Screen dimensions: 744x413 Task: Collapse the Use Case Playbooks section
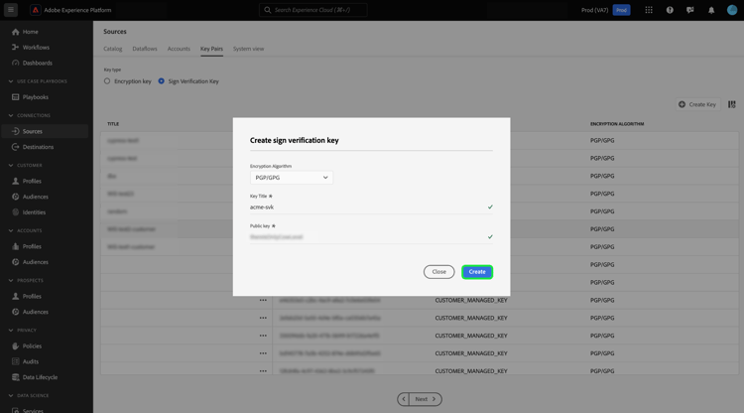(x=11, y=81)
